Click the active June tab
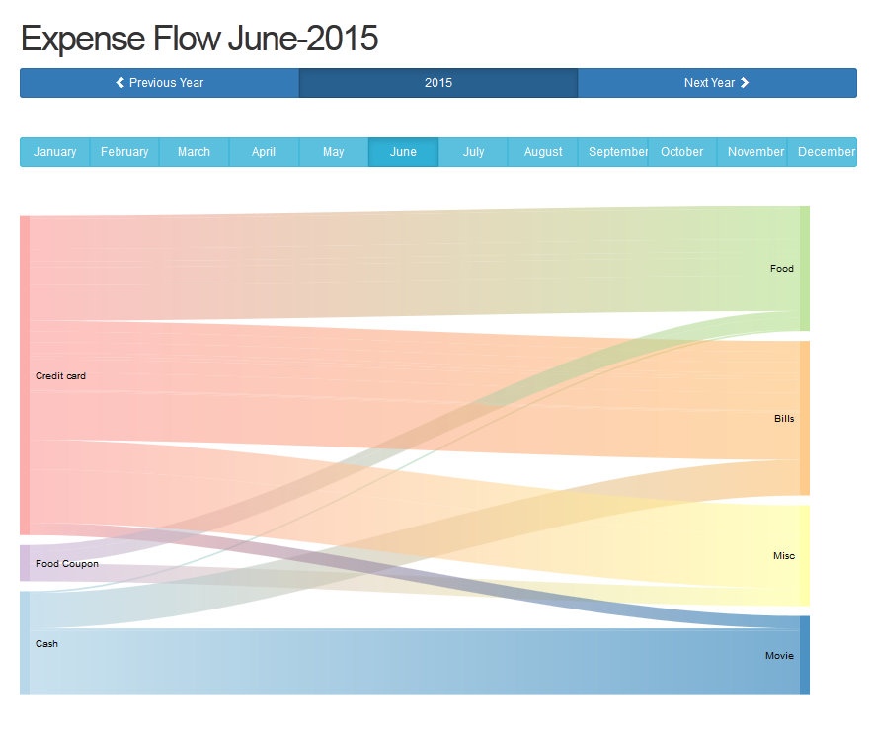The width and height of the screenshot is (870, 731). pyautogui.click(x=403, y=152)
